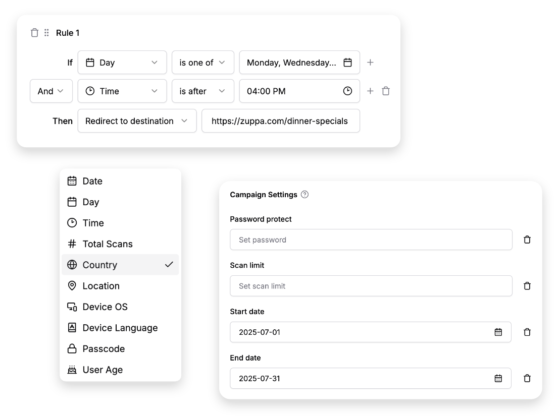Remove the Time condition with its trash icon
This screenshot has width=560, height=417.
(386, 91)
